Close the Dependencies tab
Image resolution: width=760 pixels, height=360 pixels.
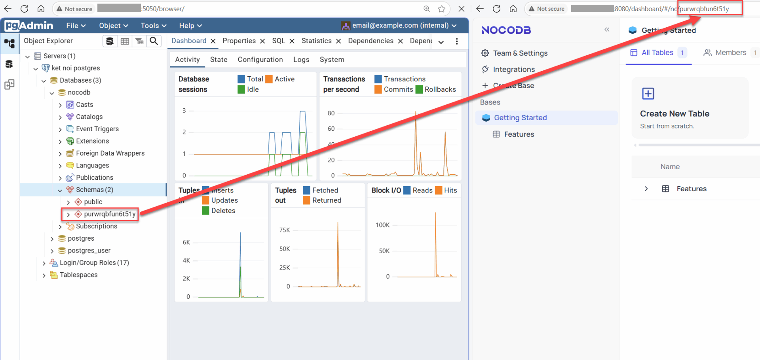pyautogui.click(x=400, y=41)
